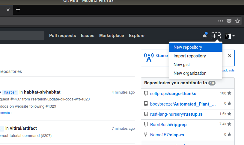244x145 pixels.
Task: Open Nemo157/clap-rs forked repository
Action: point(167,135)
